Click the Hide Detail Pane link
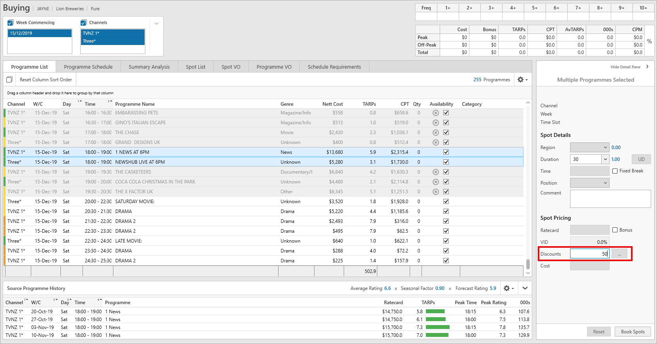 coord(625,67)
